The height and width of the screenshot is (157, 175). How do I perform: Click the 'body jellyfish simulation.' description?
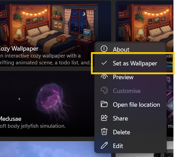[37, 126]
